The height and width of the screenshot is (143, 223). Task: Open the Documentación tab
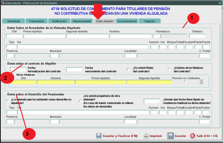(127, 21)
